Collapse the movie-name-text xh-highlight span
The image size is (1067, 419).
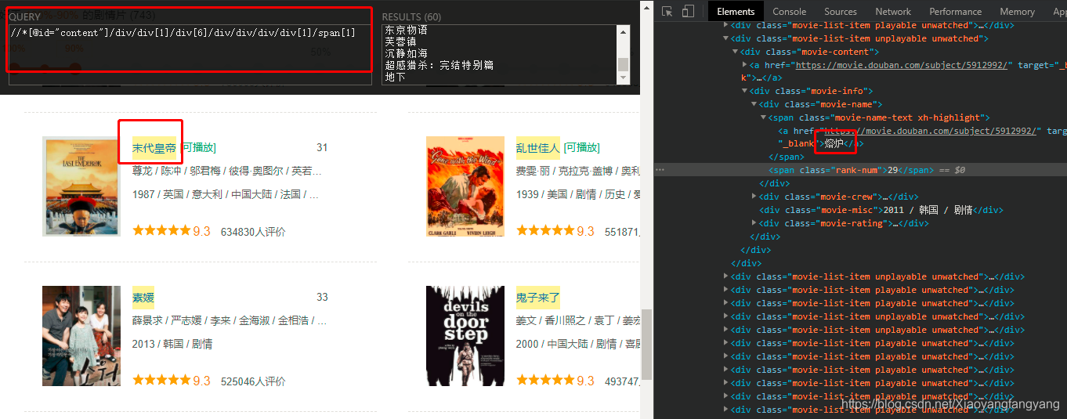(763, 117)
